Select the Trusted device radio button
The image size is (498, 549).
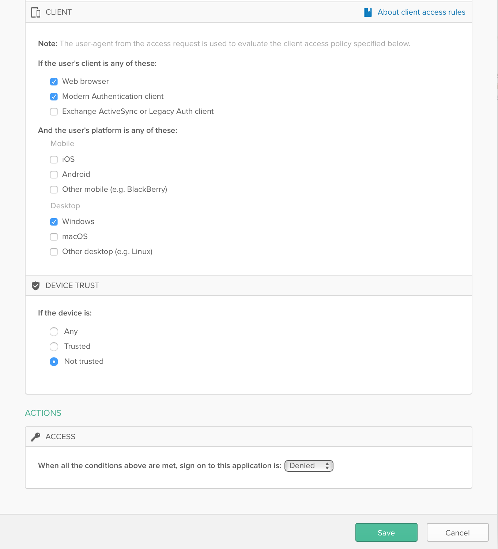[54, 347]
